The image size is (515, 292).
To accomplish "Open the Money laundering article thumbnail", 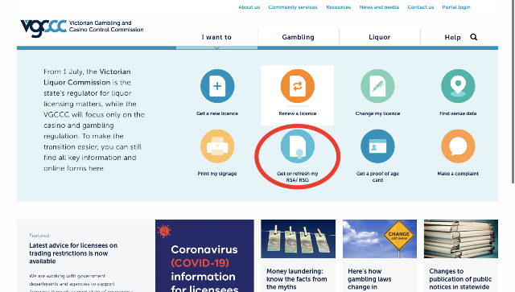I will 299,239.
